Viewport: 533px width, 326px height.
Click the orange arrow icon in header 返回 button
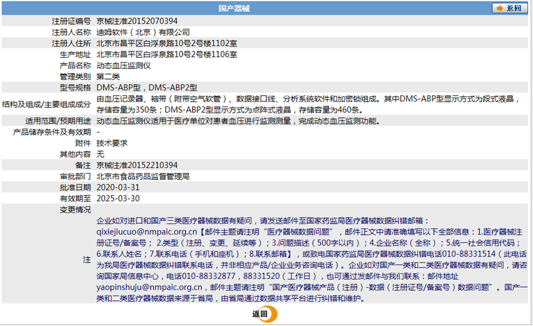[500, 8]
